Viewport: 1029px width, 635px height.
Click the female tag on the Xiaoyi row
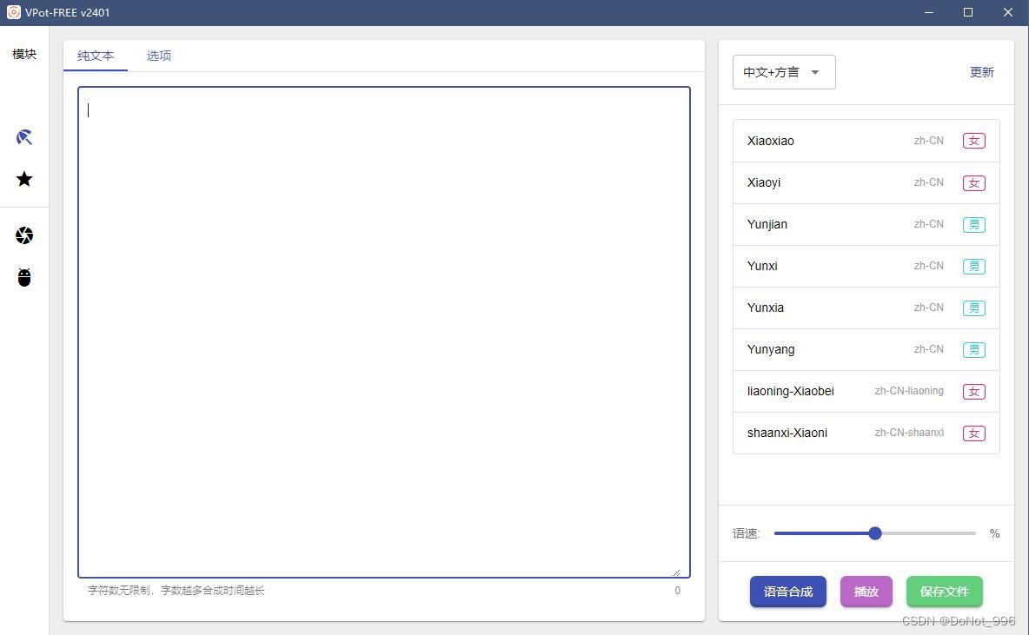974,183
